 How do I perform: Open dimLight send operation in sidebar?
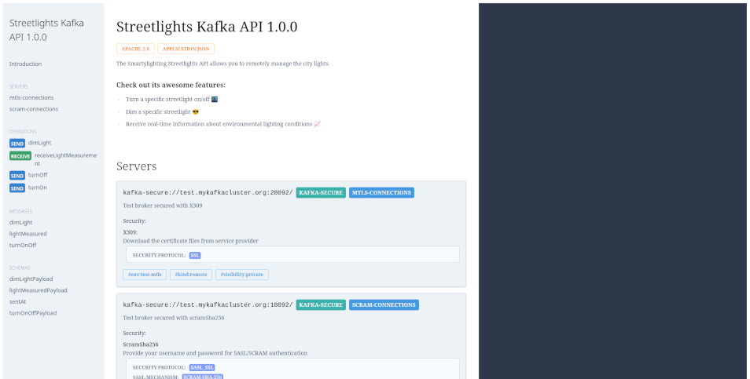click(39, 143)
